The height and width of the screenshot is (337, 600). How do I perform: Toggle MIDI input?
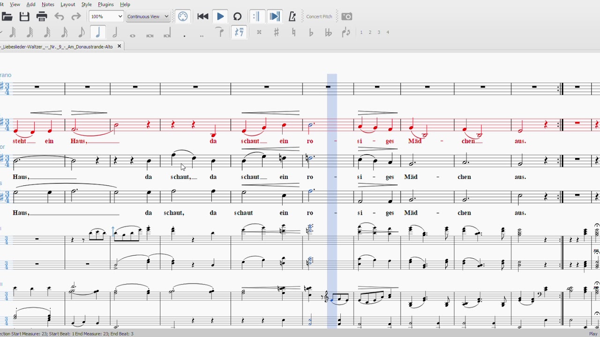pos(183,17)
